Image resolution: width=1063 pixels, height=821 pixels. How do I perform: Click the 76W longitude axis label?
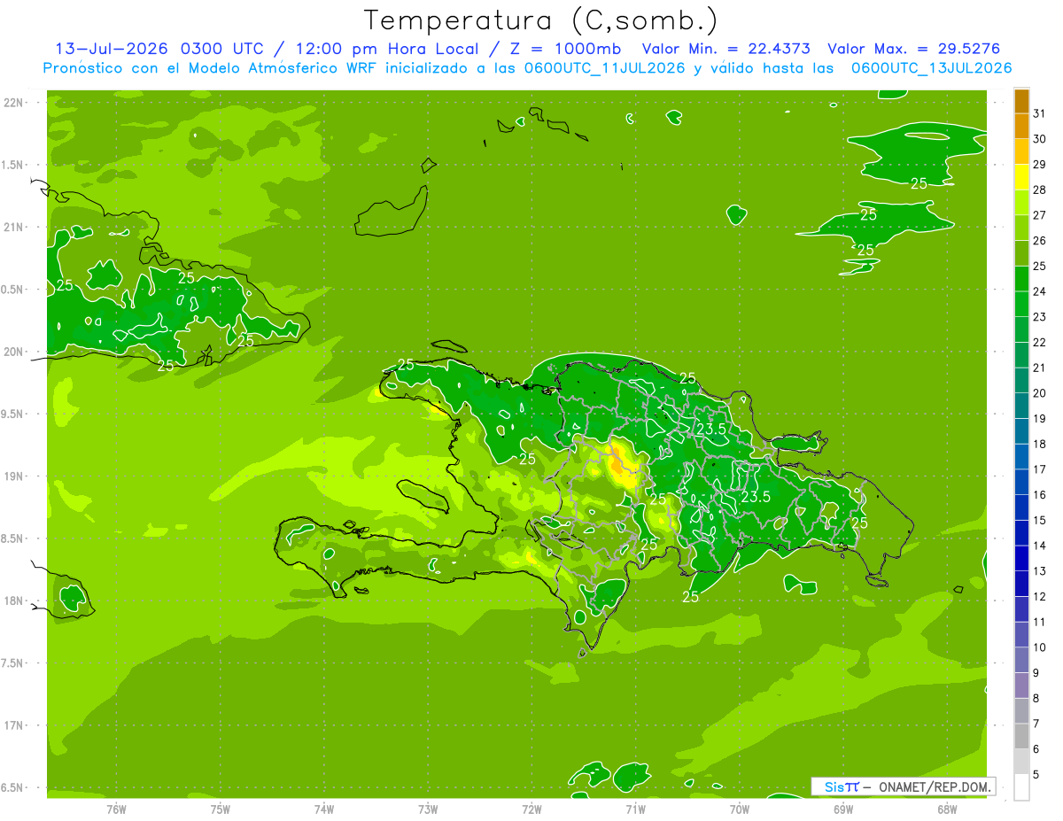pos(116,809)
